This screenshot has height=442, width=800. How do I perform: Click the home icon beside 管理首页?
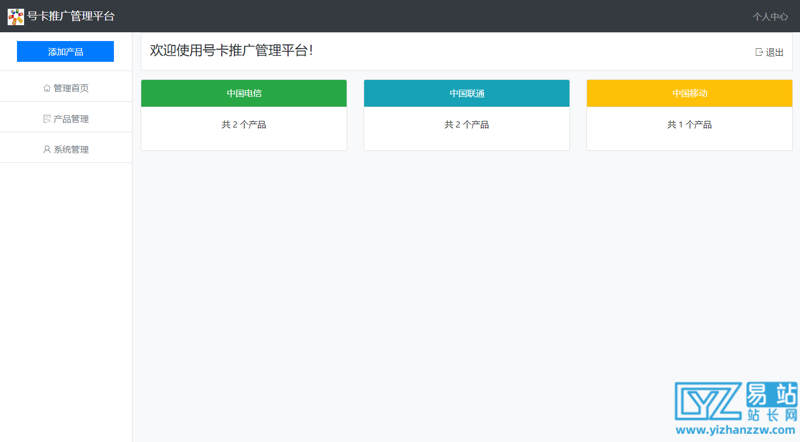pos(47,88)
